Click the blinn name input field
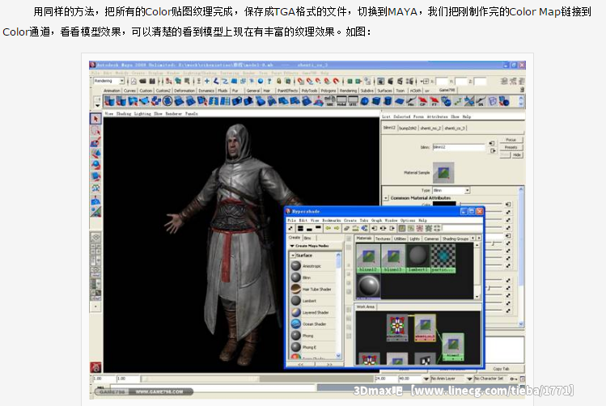The image size is (606, 406). pyautogui.click(x=459, y=147)
